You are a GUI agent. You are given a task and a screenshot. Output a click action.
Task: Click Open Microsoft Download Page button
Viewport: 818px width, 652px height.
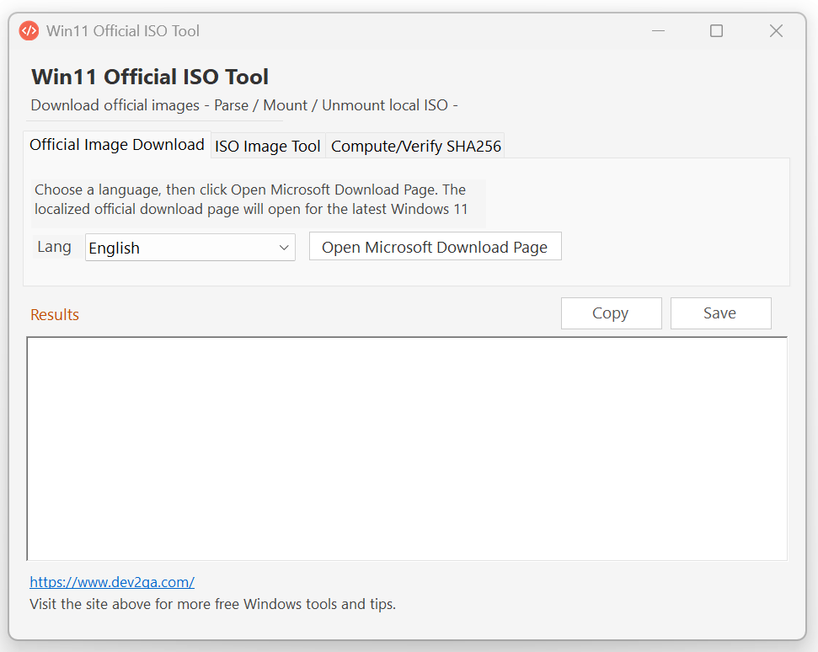pyautogui.click(x=435, y=246)
